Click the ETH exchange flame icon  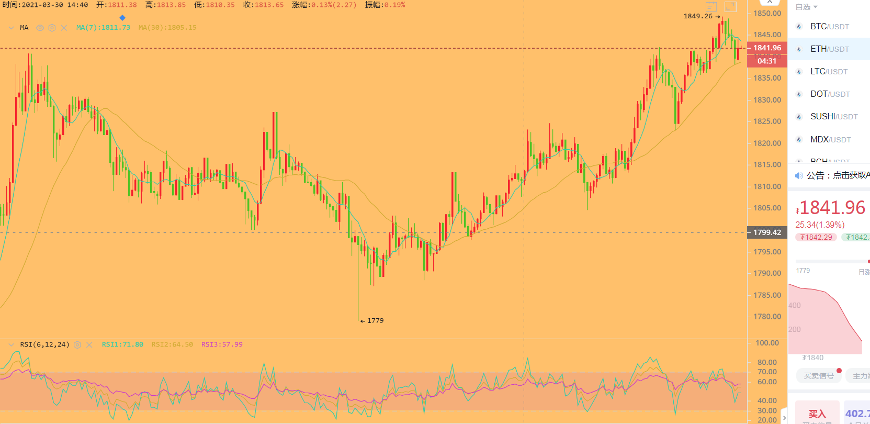(x=799, y=49)
